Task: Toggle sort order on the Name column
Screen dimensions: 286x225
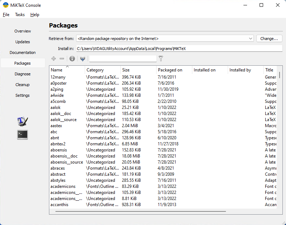Action: (57, 70)
